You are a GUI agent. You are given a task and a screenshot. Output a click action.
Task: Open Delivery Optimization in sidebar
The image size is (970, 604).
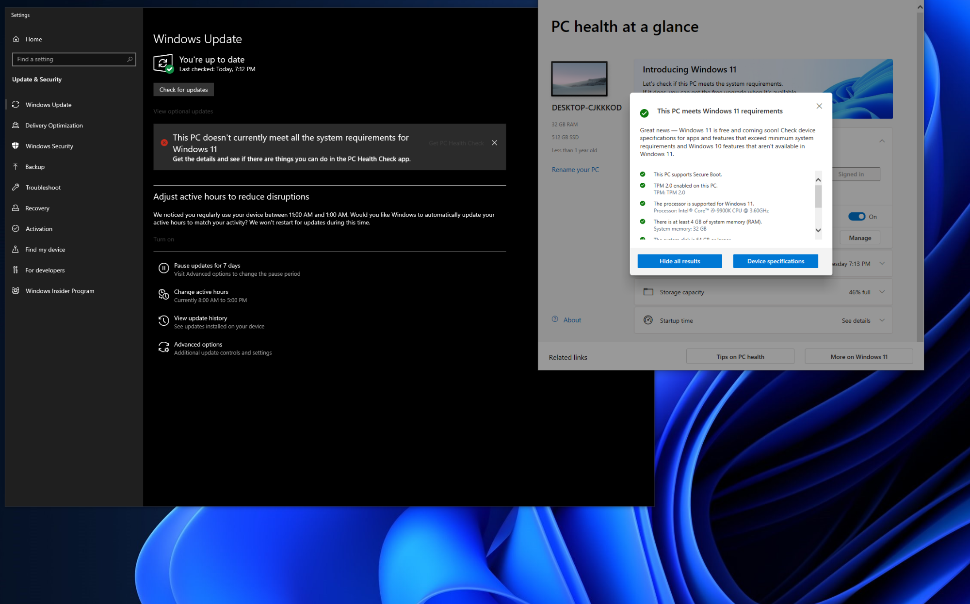pos(54,126)
